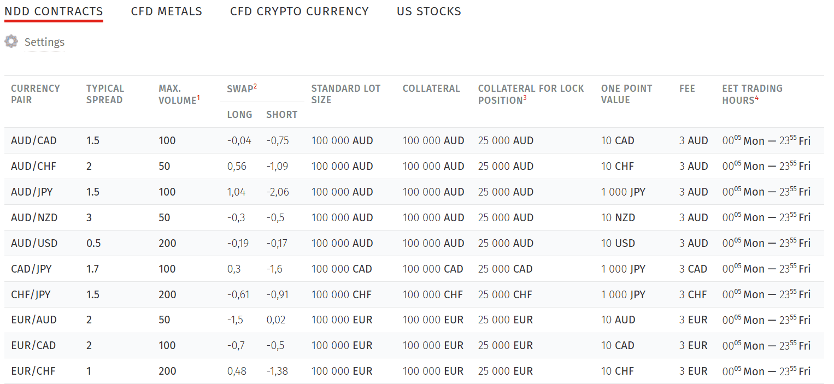Click the Fee column header
This screenshot has height=384, width=834.
(687, 88)
